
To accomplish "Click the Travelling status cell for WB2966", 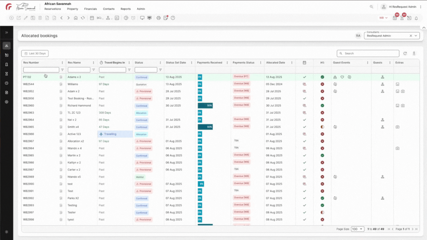I will pyautogui.click(x=115, y=134).
